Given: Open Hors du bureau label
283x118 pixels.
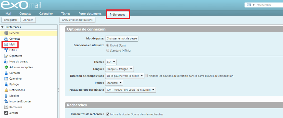Looking at the screenshot, I should click(19, 61).
